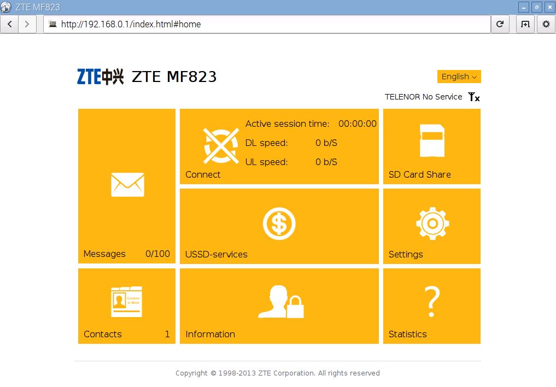Close the ZTE MF823 window
556x387 pixels.
(x=549, y=7)
